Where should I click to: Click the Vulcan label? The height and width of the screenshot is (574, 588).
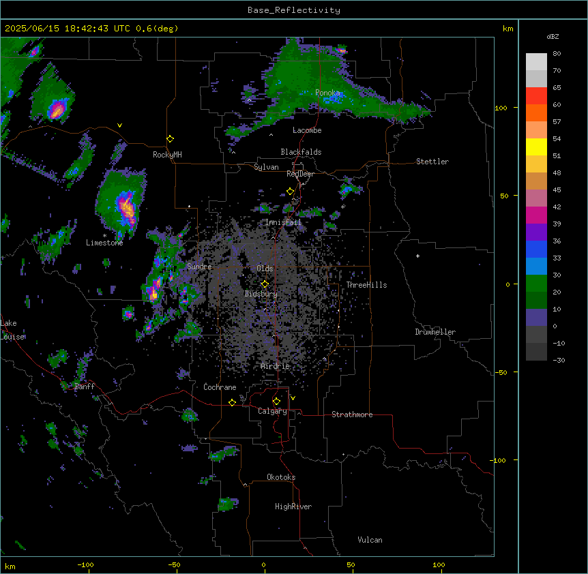pos(370,540)
